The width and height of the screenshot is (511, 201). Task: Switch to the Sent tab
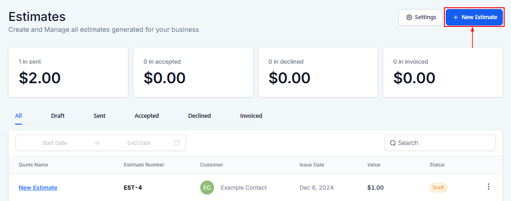tap(99, 116)
